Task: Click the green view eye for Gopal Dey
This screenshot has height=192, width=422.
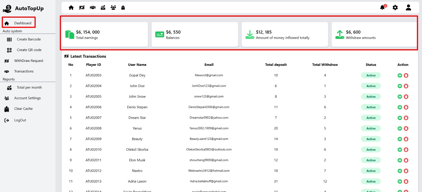Action: tap(400, 76)
